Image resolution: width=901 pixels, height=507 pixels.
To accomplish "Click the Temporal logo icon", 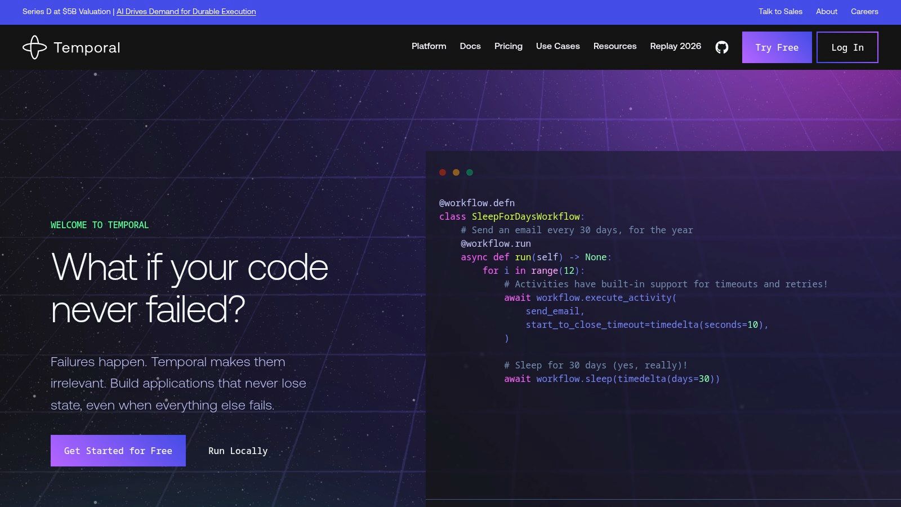I will pyautogui.click(x=34, y=47).
